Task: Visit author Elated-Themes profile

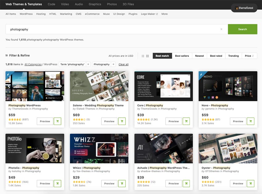Action: (x=85, y=109)
